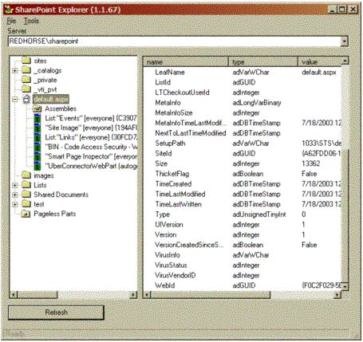This screenshot has width=363, height=342.
Task: Click the tree pane scroll right arrow
Action: pyautogui.click(x=133, y=294)
